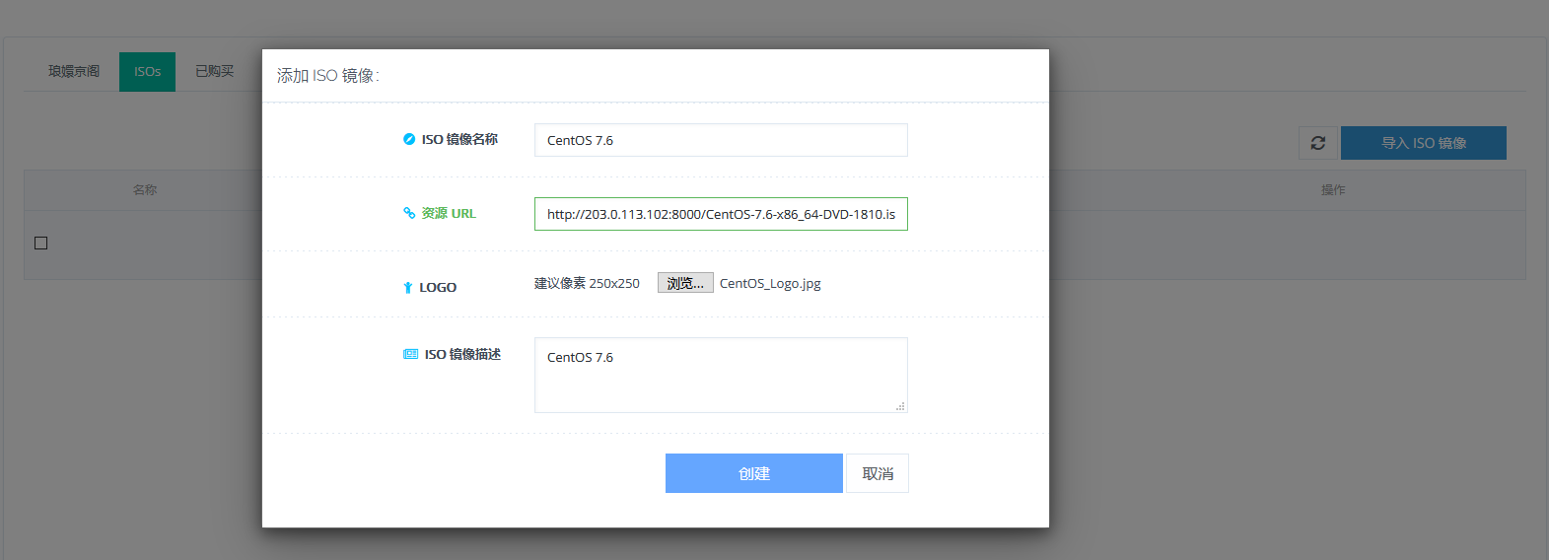Viewport: 1549px width, 560px height.
Task: Open the 已购买 tab
Action: [x=214, y=72]
